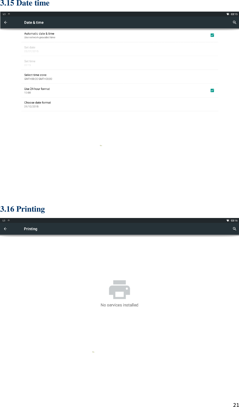This screenshot has width=239, height=407.
Task: Click the 13:00 format example
Action: click(28, 93)
